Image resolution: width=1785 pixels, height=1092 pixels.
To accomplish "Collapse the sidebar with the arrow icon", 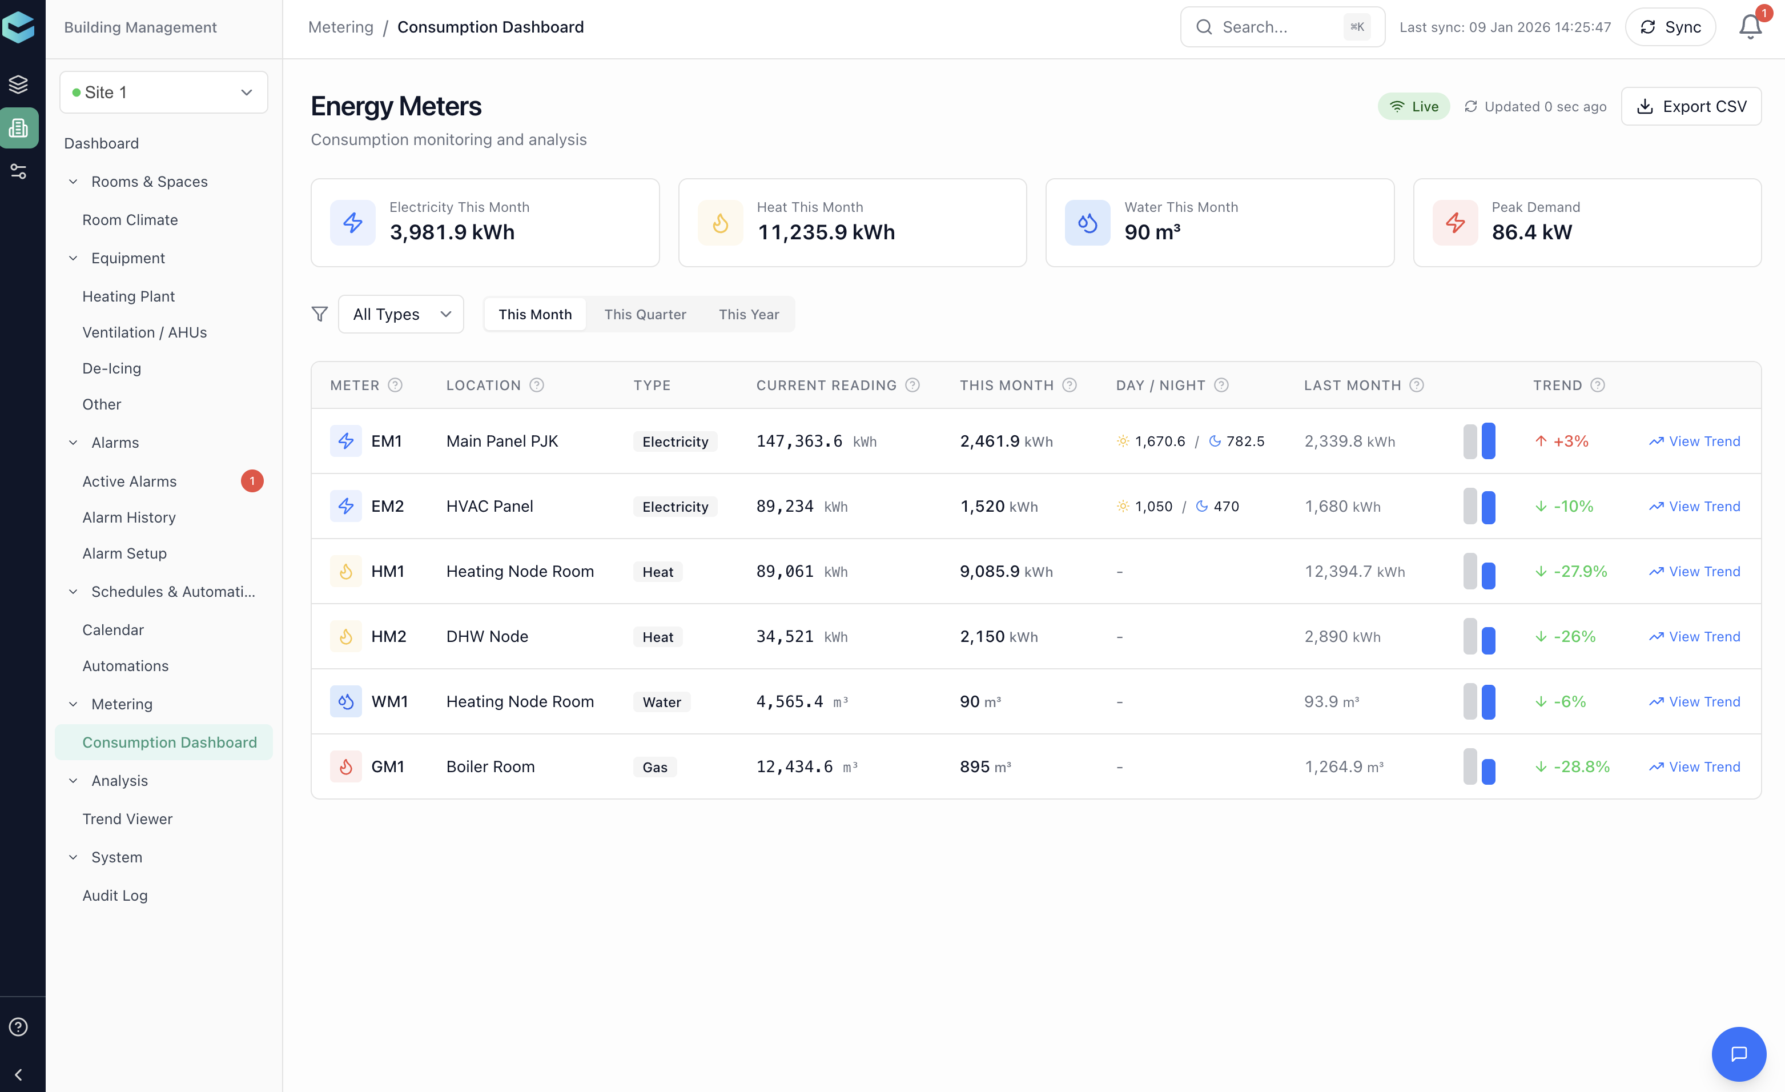I will click(x=19, y=1074).
